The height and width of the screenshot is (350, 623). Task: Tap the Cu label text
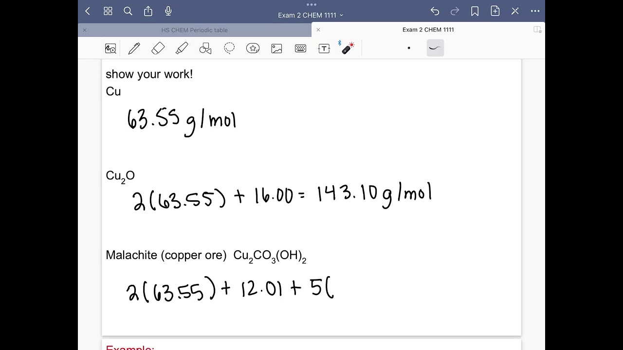(113, 91)
